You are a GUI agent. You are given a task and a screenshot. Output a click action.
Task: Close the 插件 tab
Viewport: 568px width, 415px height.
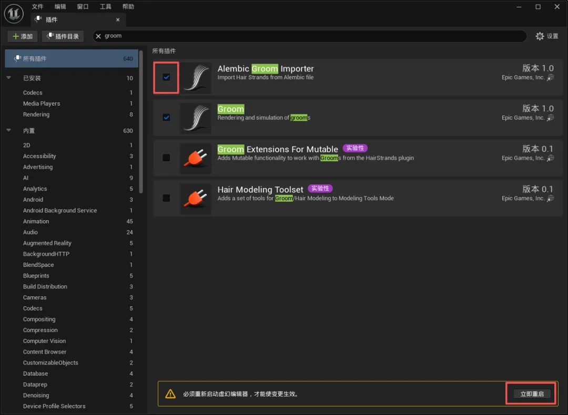(x=118, y=19)
